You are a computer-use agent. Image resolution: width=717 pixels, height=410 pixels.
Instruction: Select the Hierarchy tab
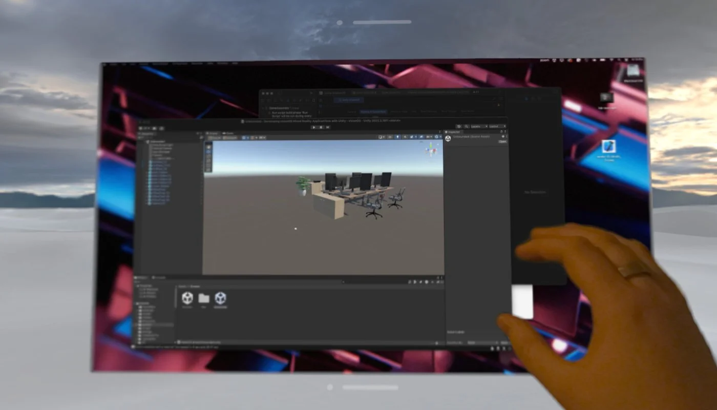point(145,134)
